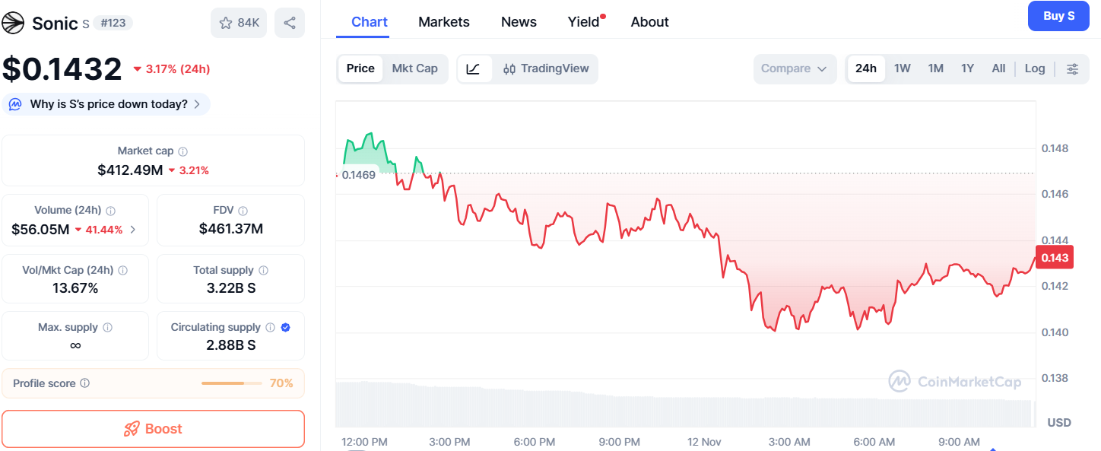Screen dimensions: 1101x451
Task: Open the News tab
Action: click(x=519, y=21)
